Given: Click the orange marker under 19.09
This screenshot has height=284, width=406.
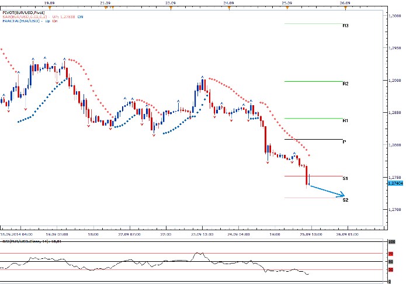Looking at the screenshot, I should tap(50, 8).
